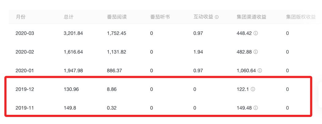Click info icon beside 149.48 value
Image resolution: width=322 pixels, height=124 pixels.
pos(256,108)
